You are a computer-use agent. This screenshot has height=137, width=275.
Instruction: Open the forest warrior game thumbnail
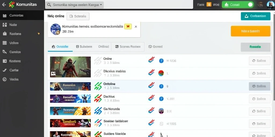pyautogui.click(x=70, y=67)
